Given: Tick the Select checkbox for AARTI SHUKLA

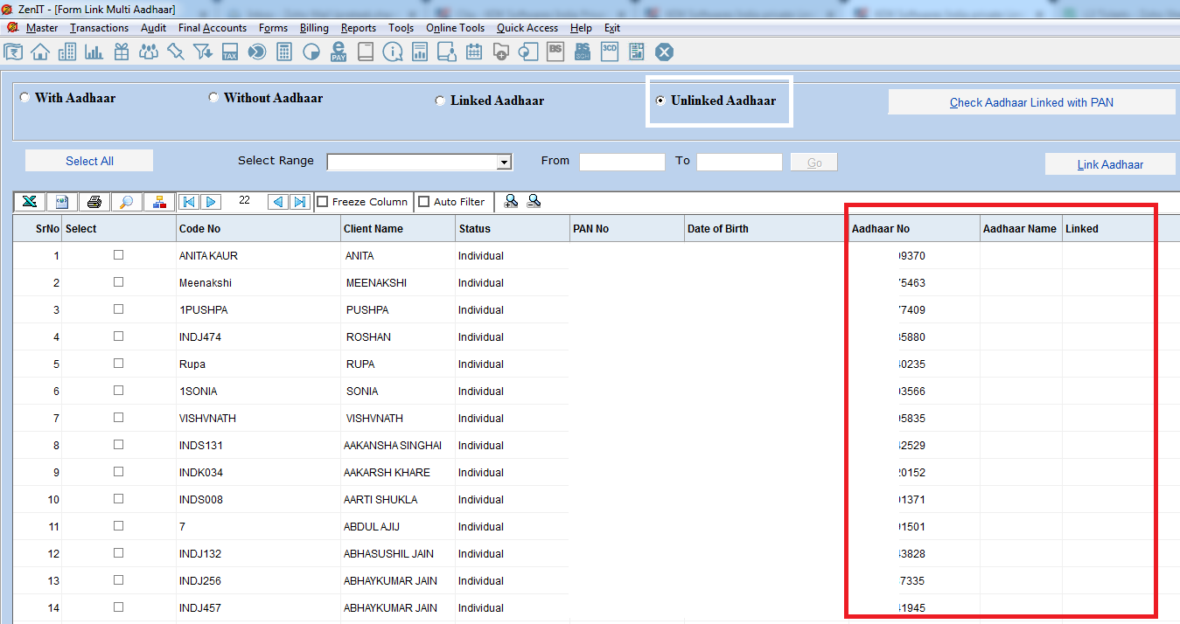Looking at the screenshot, I should 118,499.
